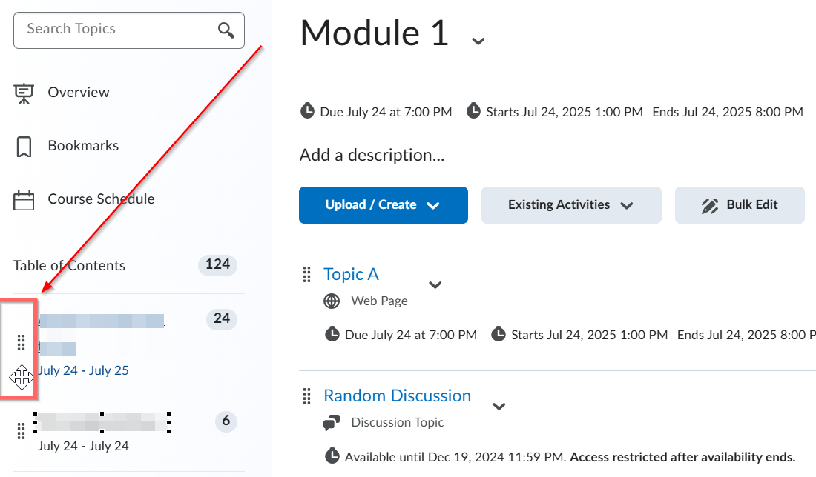The width and height of the screenshot is (816, 477).
Task: Click the 124 count badge
Action: point(217,264)
